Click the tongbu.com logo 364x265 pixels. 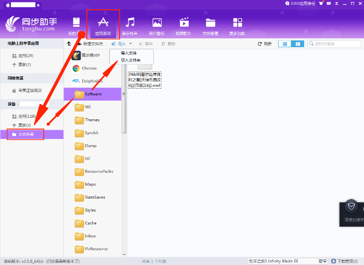31,24
